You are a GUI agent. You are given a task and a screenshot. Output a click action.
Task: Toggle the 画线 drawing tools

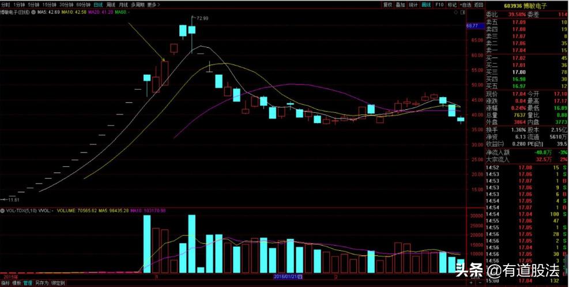coord(427,5)
